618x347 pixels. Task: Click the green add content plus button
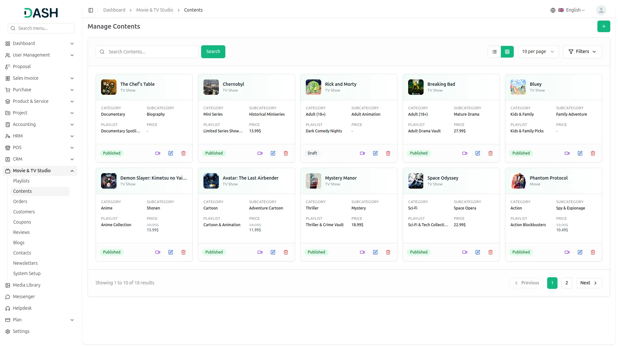point(604,26)
